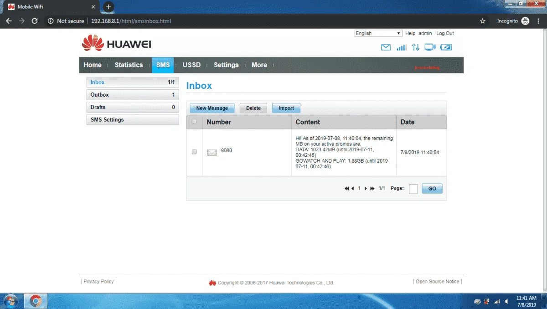
Task: Click the admin link
Action: [x=425, y=33]
